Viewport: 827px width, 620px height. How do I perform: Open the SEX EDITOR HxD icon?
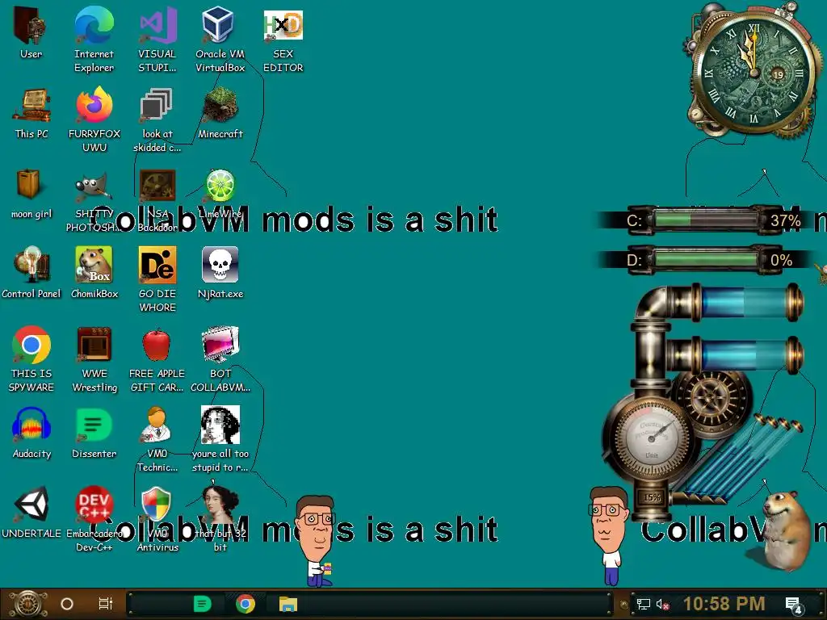[x=283, y=40]
